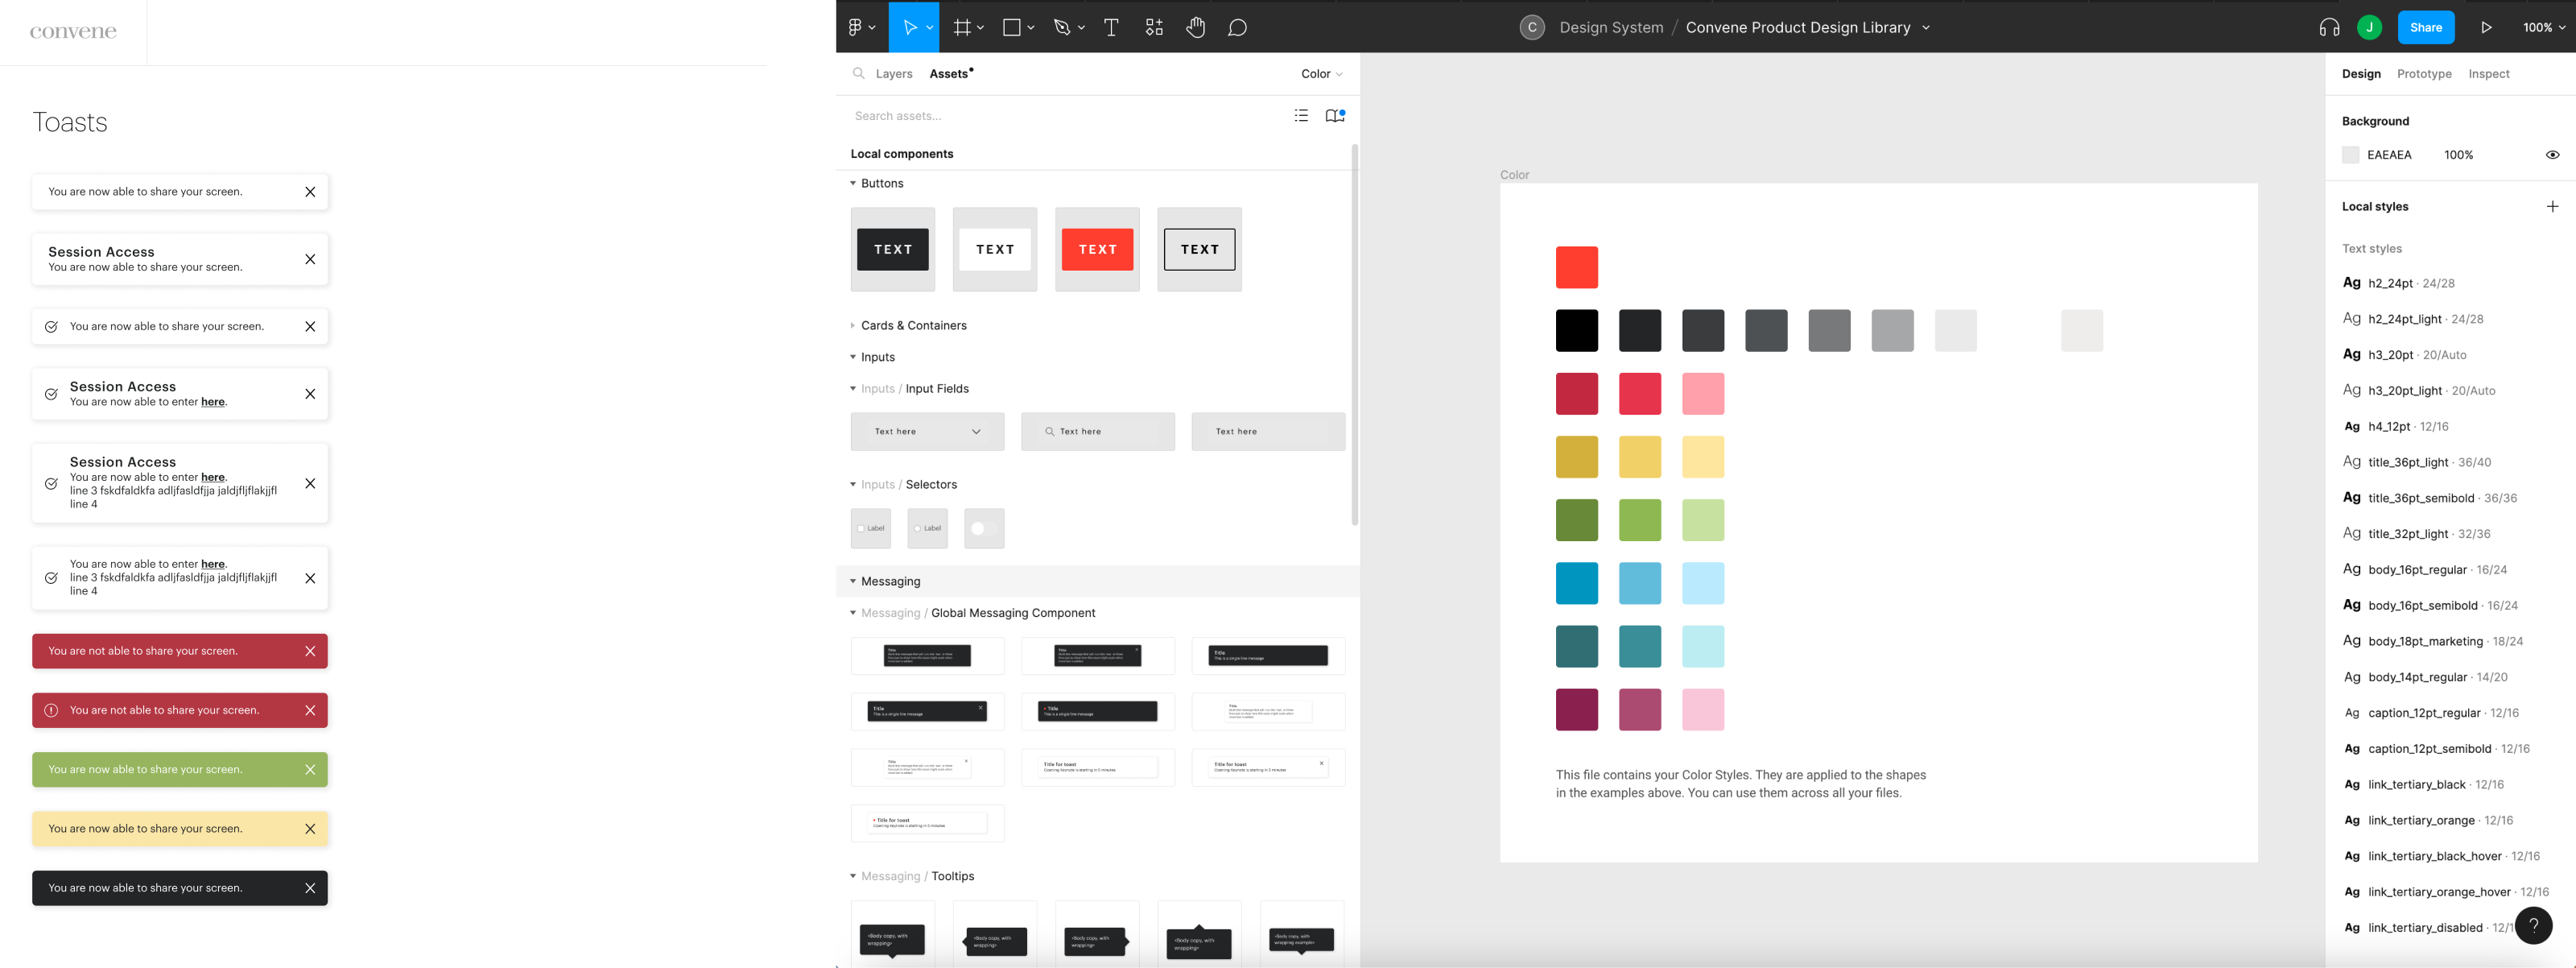The image size is (2576, 968).
Task: Click the EAEAEA background color swatch
Action: point(2350,154)
